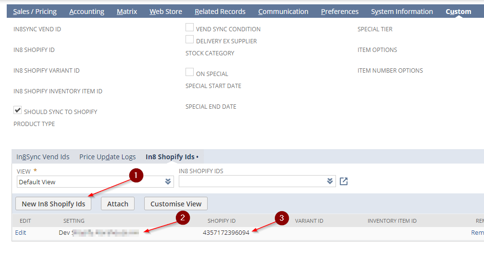Expand the View dropdown arrow
Image resolution: width=484 pixels, height=254 pixels.
tap(168, 182)
